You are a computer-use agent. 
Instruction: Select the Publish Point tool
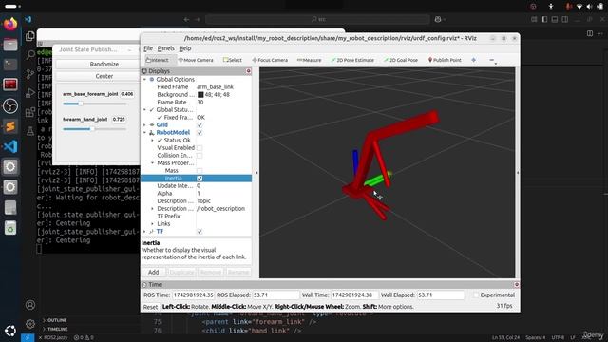(445, 60)
